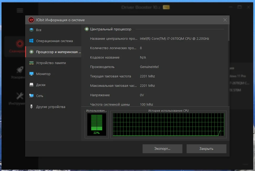Screen dimensions: 255x171
Task: Click the chip icon beside Процессор и материнская
Action: tap(31, 52)
